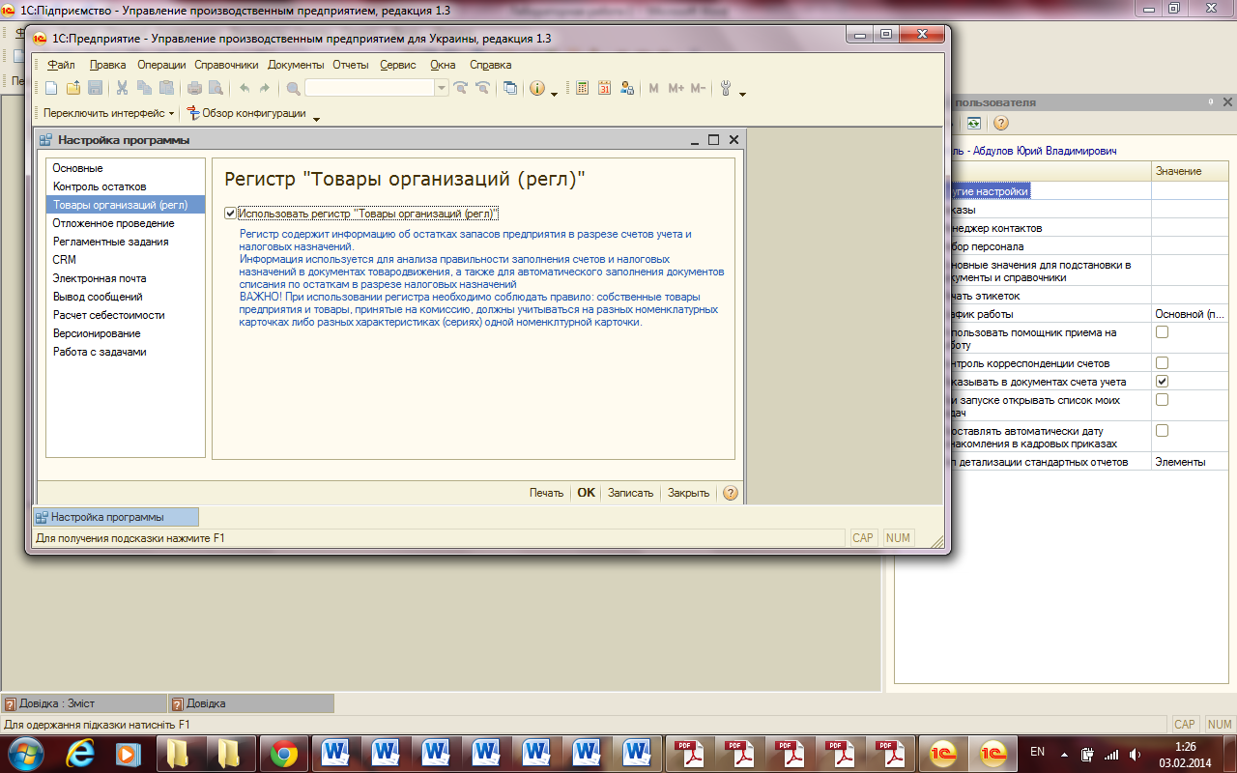Image resolution: width=1237 pixels, height=773 pixels.
Task: Click help icon in user settings panel
Action: tap(1001, 123)
